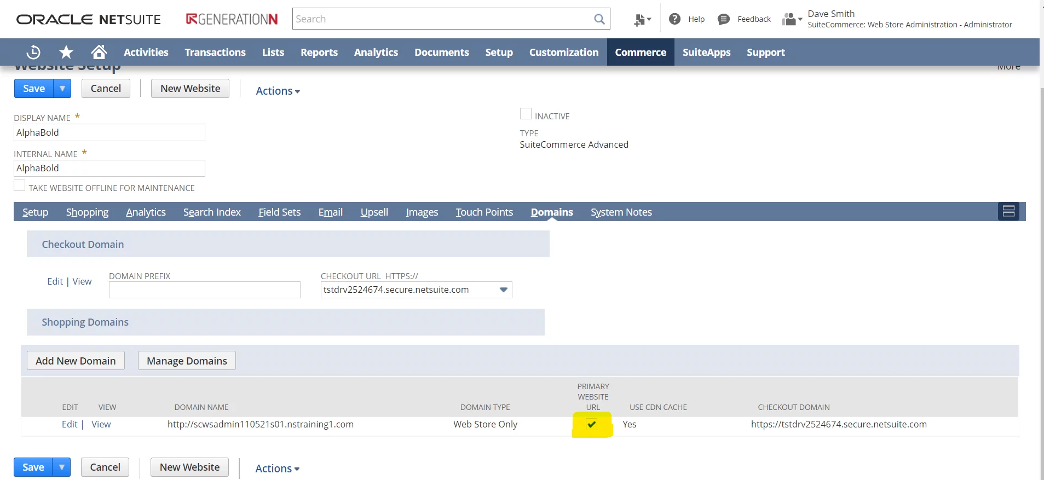
Task: Click the global Search input field
Action: (x=443, y=19)
